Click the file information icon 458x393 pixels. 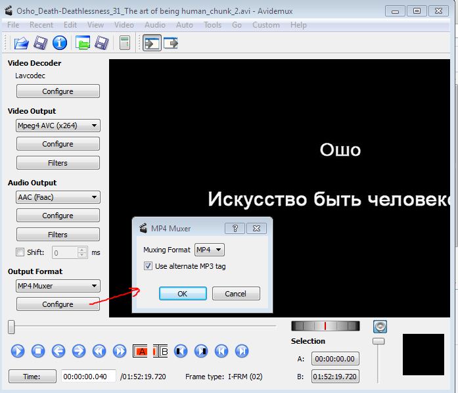(60, 43)
